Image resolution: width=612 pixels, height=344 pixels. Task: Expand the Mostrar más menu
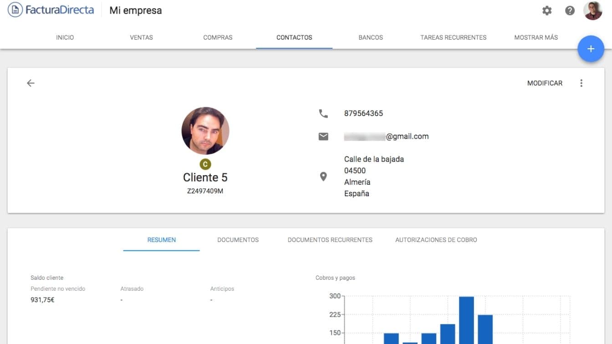click(x=535, y=37)
